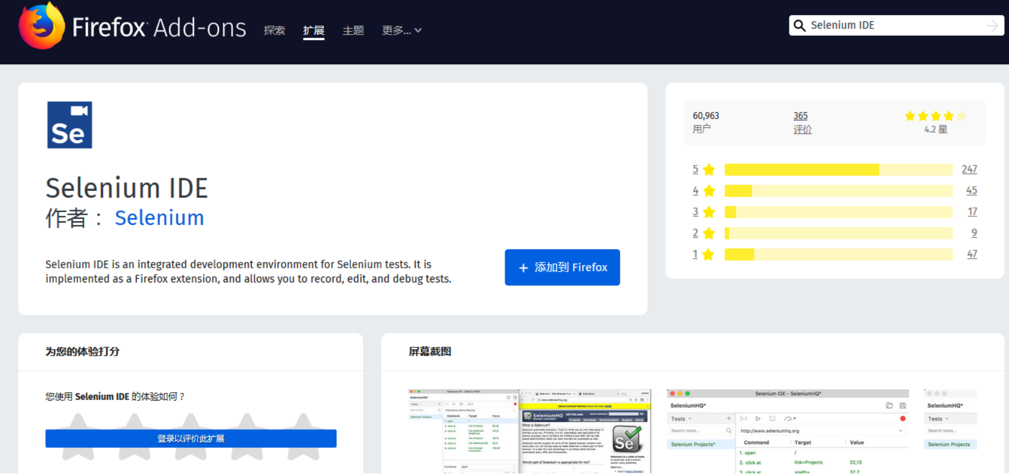Viewport: 1009px width, 474px height.
Task: Open the 9 two-star reviews count
Action: (974, 233)
